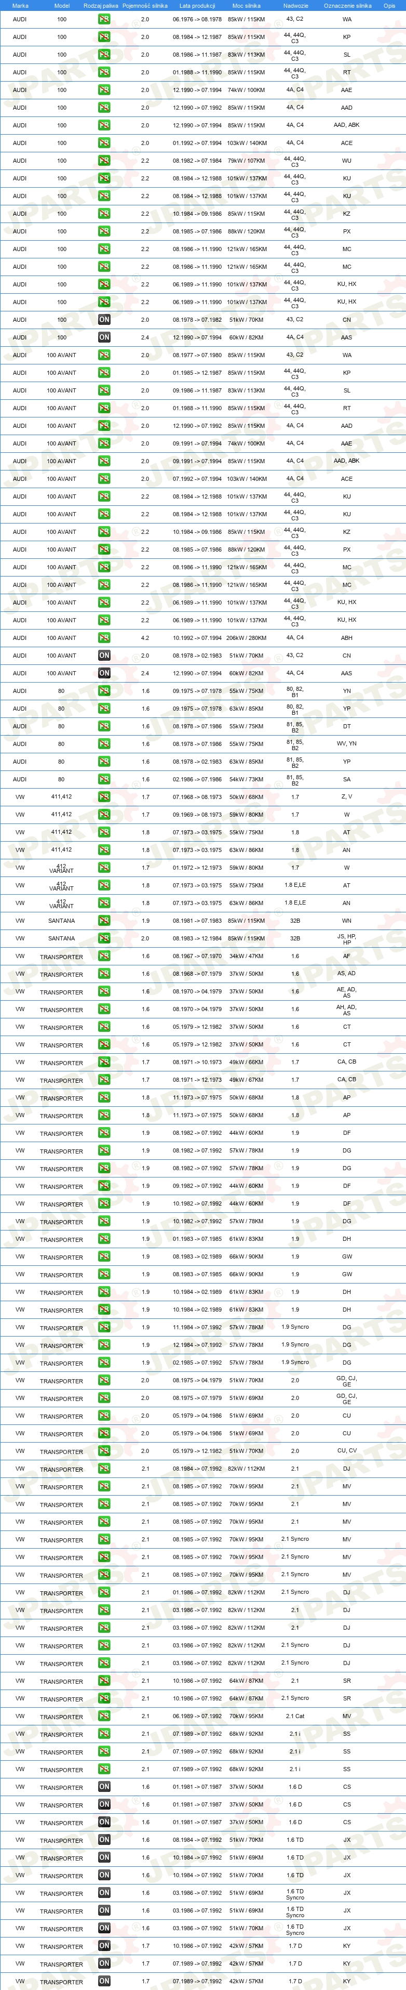
Task: Click the diesel ON icon in AUDI 100 CN row
Action: pos(104,320)
